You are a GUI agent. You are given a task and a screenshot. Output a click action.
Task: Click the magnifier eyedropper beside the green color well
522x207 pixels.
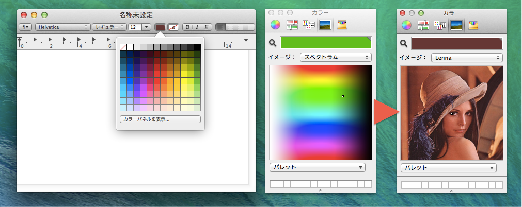(x=273, y=43)
